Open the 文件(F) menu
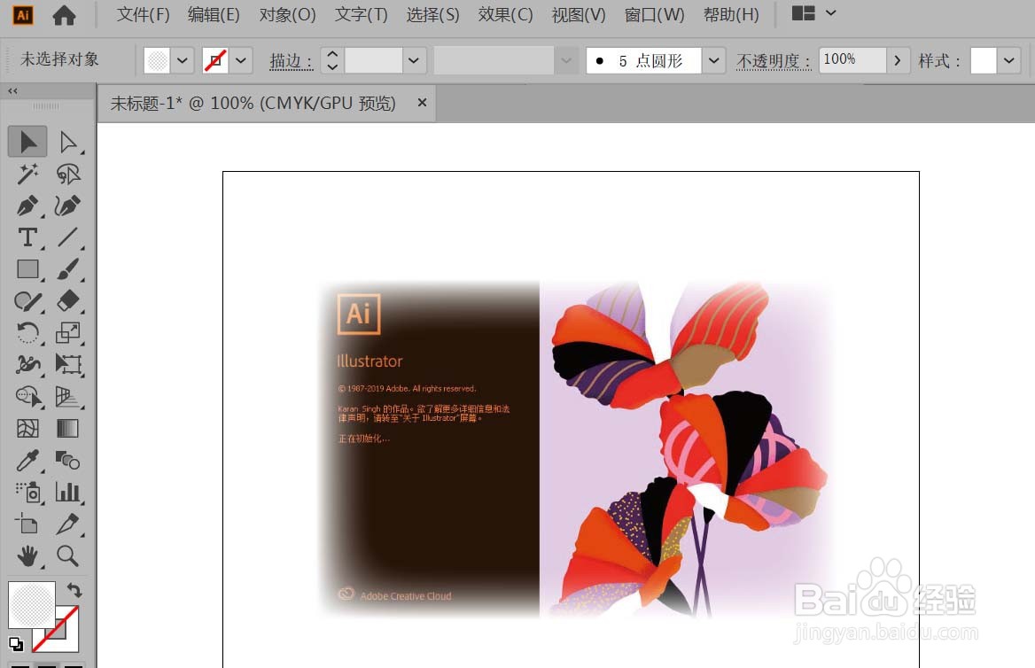 click(144, 14)
